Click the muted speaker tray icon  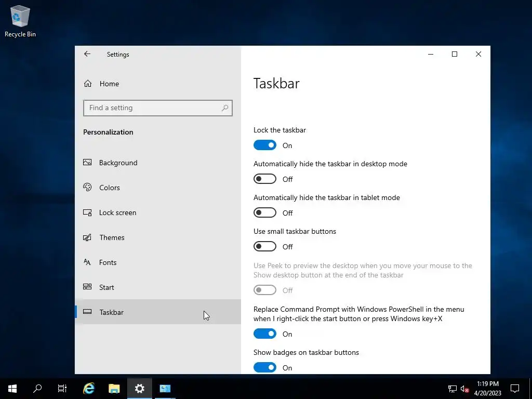[x=464, y=389]
